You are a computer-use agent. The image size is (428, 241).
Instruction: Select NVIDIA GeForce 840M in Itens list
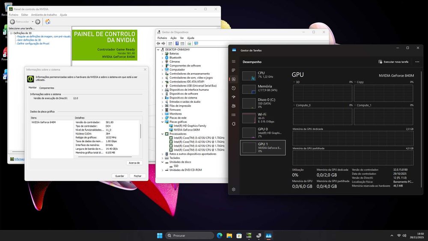(44, 122)
